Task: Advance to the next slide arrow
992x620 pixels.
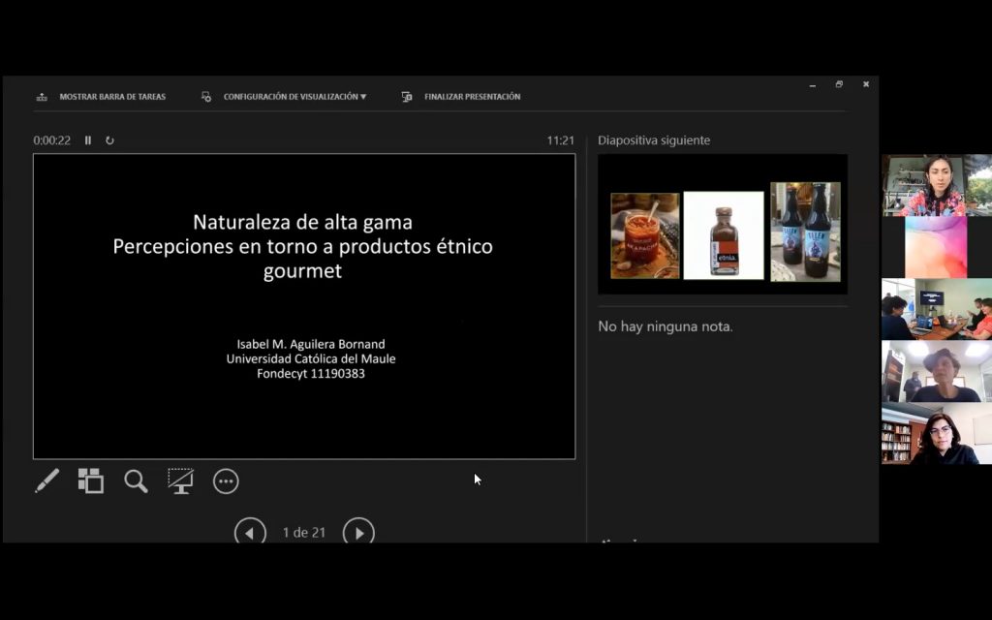Action: pyautogui.click(x=358, y=532)
